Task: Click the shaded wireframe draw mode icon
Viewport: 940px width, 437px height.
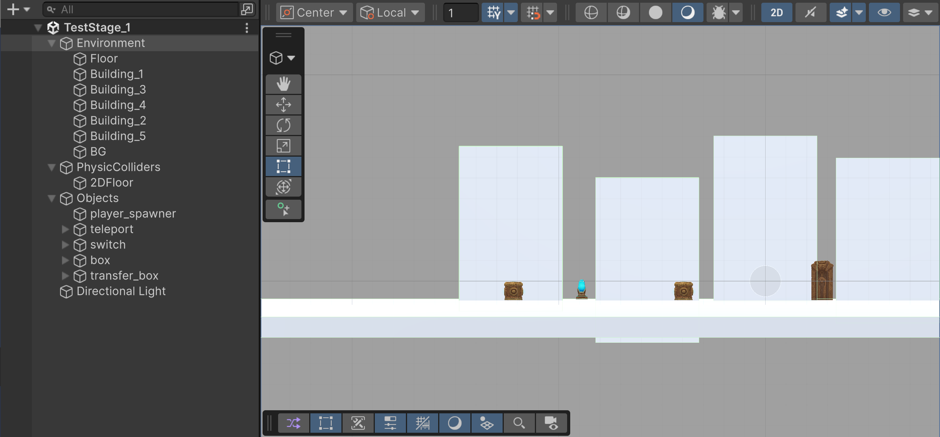Action: (x=623, y=12)
